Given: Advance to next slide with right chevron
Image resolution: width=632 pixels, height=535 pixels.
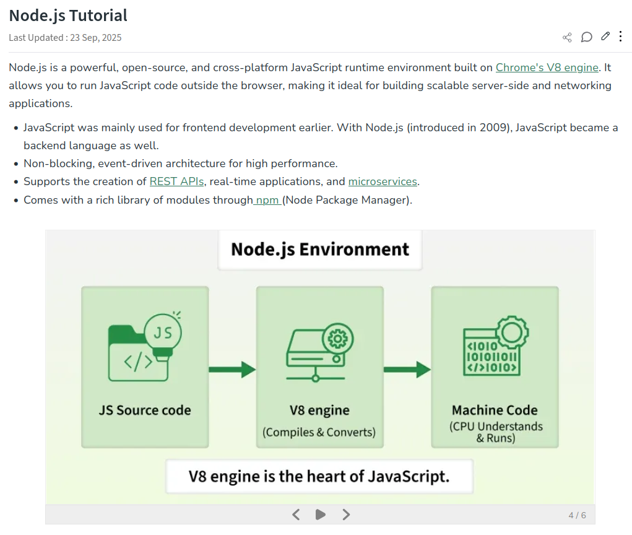Looking at the screenshot, I should [x=346, y=515].
